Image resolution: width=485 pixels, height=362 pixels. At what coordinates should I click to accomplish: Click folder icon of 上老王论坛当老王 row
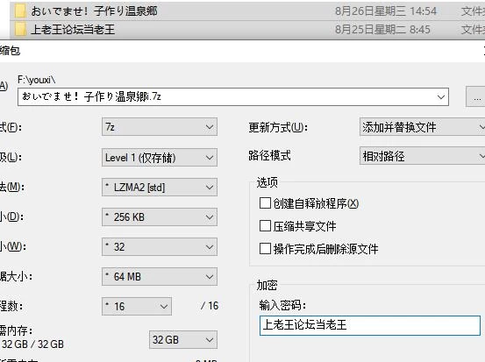point(20,30)
